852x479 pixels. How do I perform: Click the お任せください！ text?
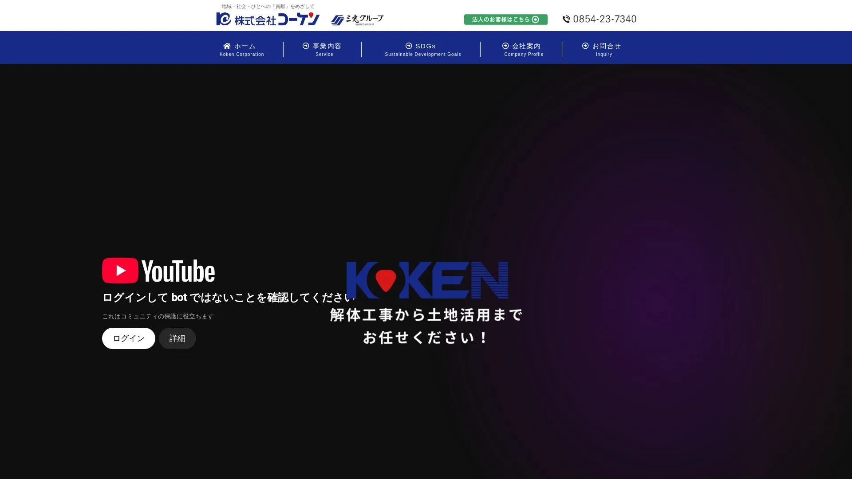[x=426, y=338]
